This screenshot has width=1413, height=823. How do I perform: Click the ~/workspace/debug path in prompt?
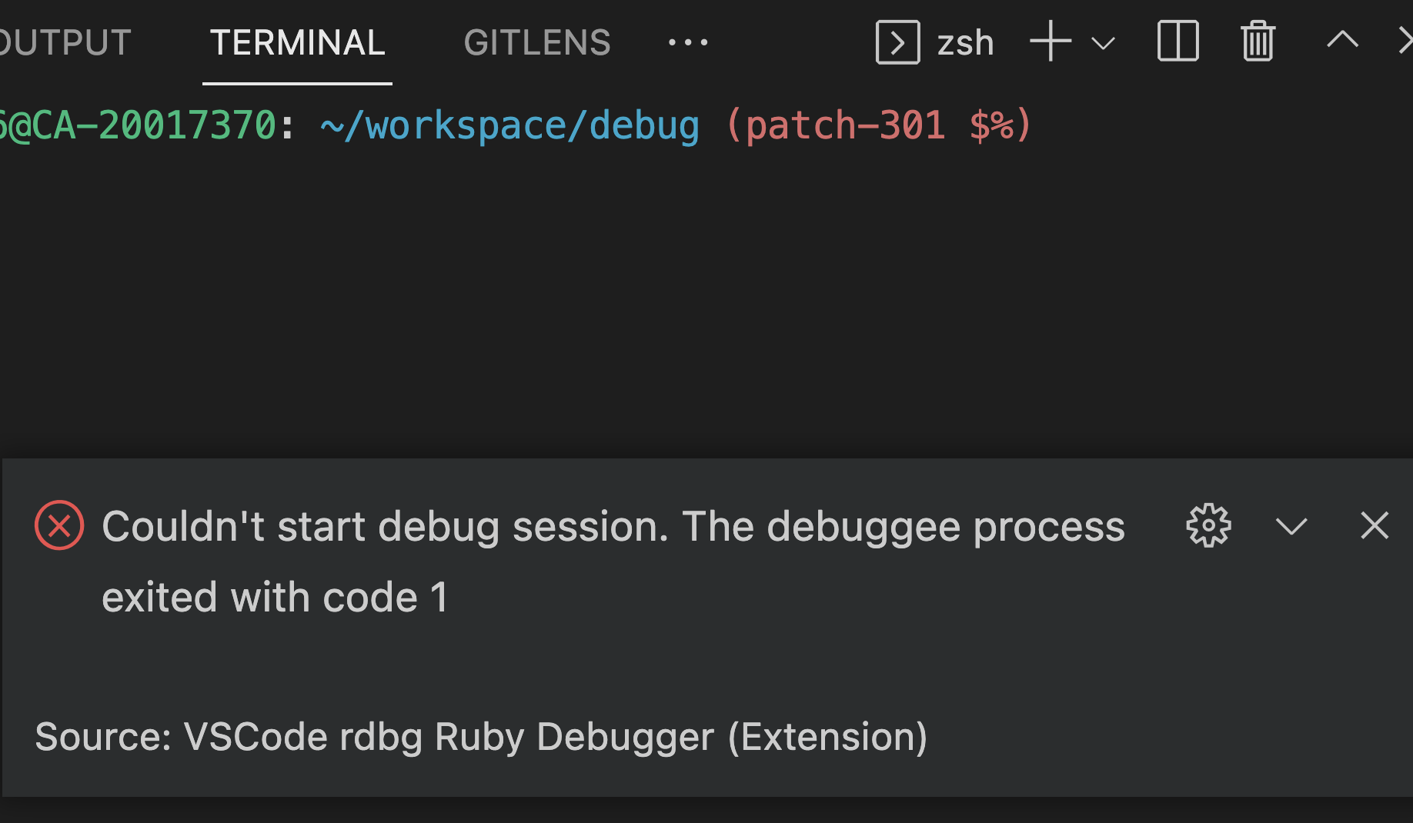(x=509, y=125)
